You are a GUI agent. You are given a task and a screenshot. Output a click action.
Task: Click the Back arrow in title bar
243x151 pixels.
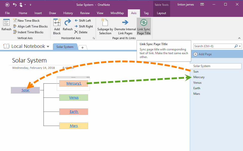click(x=7, y=5)
